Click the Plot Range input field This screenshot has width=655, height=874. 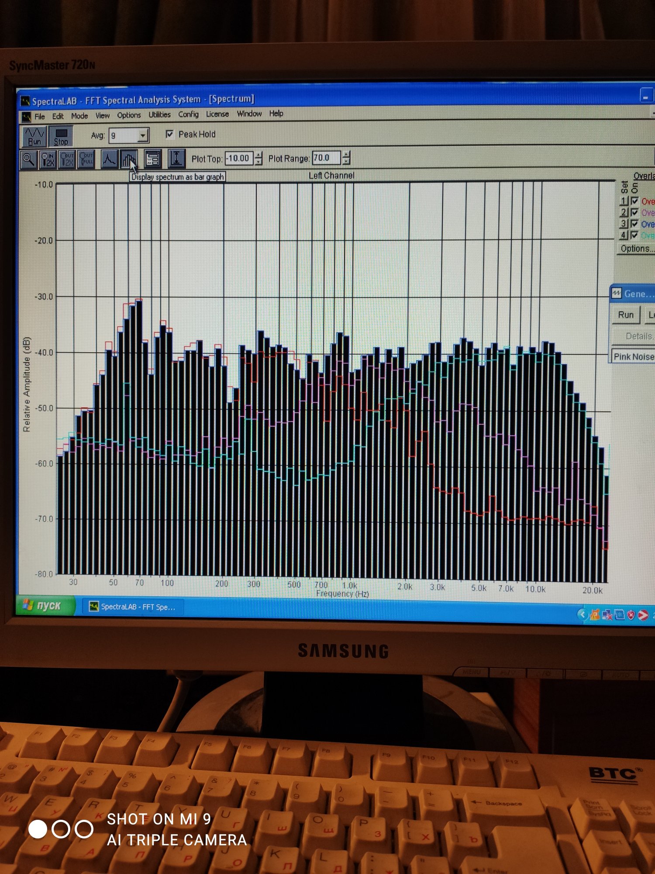326,157
